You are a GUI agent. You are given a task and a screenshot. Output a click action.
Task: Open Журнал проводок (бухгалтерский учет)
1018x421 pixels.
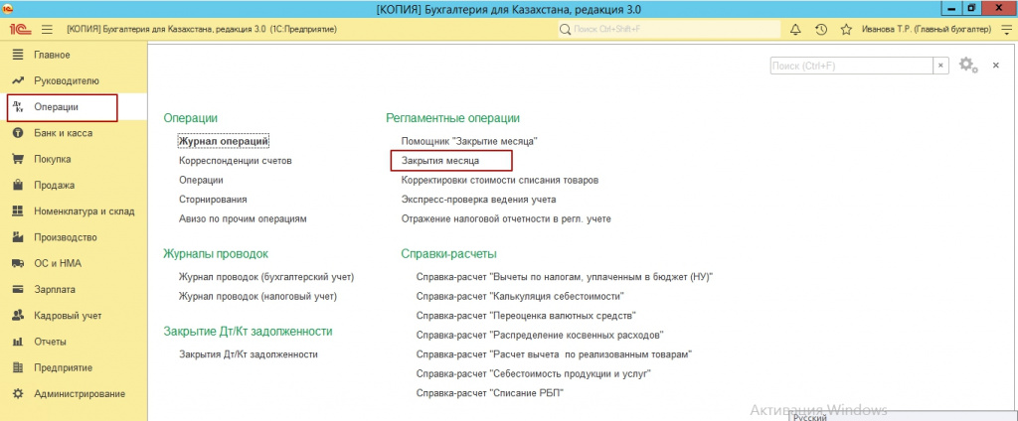[266, 278]
